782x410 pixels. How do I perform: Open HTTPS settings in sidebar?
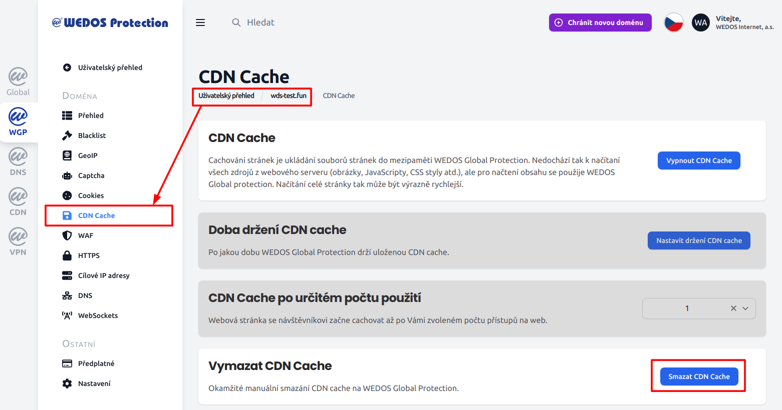89,255
